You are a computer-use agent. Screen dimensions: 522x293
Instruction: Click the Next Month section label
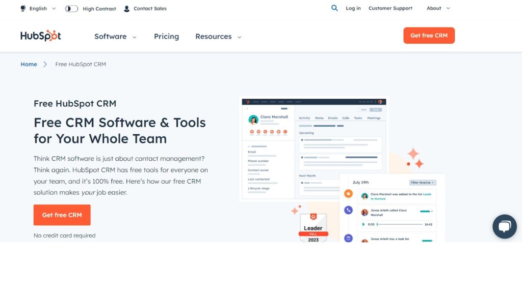[307, 175]
